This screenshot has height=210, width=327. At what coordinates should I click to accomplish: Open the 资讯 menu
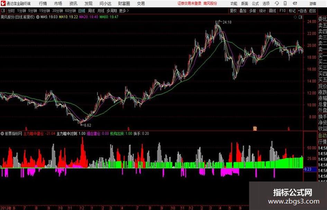(x=73, y=3)
